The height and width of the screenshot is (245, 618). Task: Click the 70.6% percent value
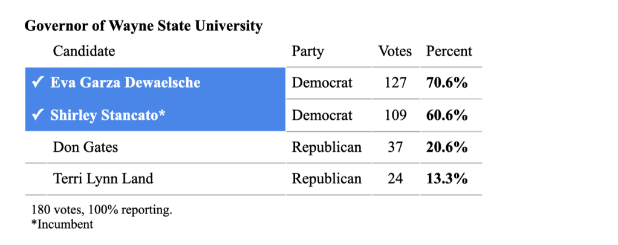(447, 83)
